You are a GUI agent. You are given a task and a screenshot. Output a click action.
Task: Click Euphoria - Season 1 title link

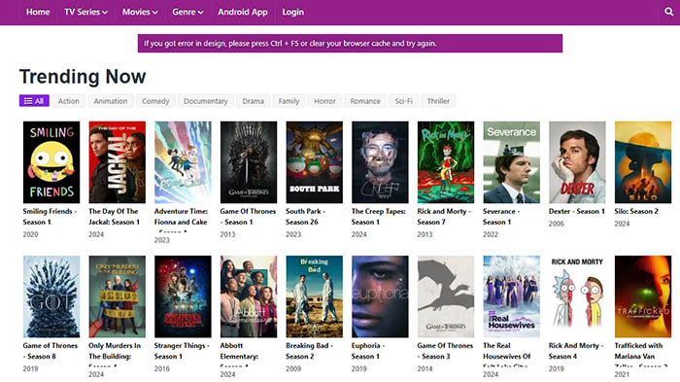coord(368,351)
